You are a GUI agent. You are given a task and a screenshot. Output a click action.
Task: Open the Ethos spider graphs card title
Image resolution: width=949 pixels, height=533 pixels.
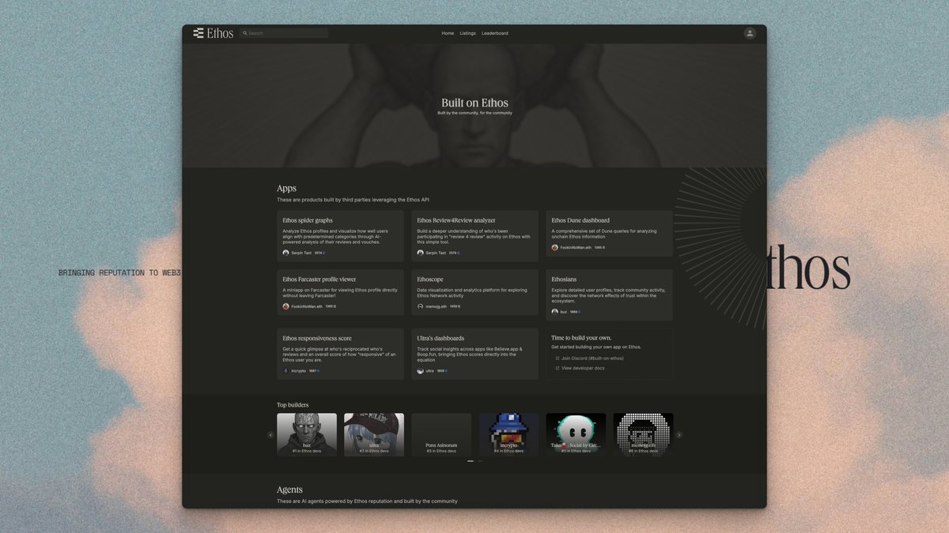point(308,220)
